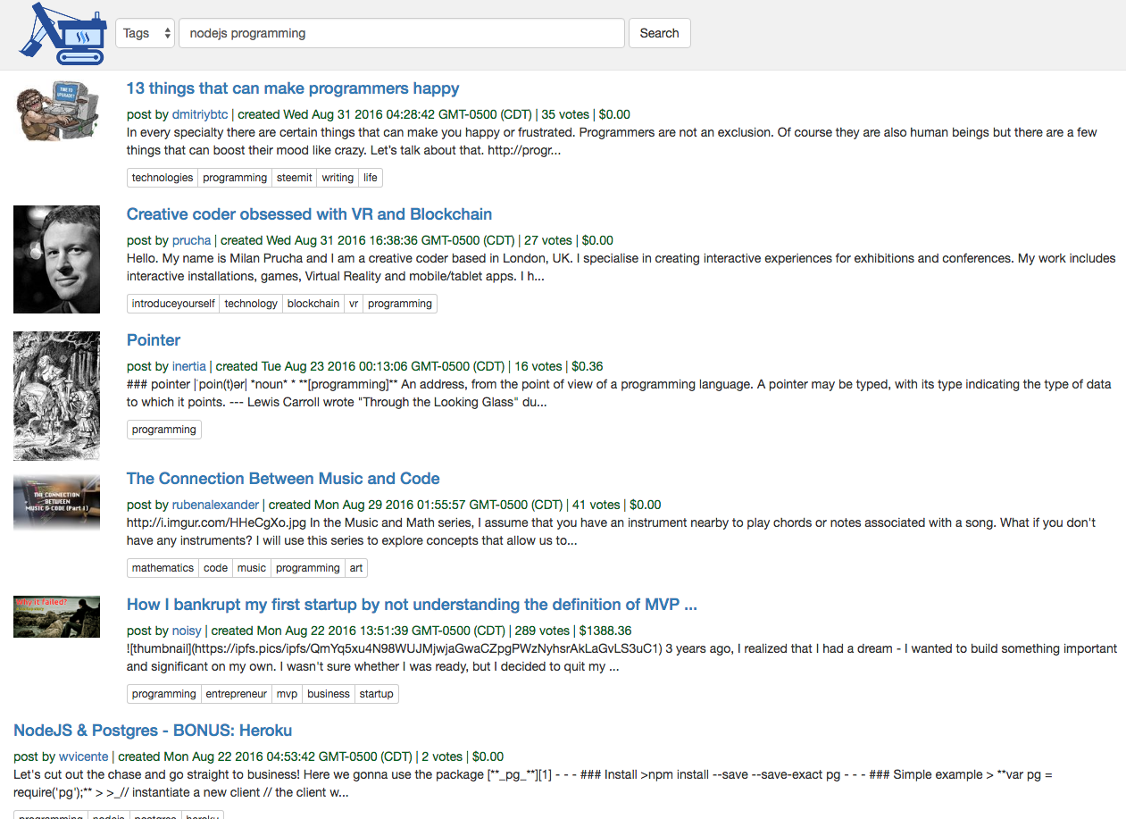Open 'NodeJS & Postgres - BONUS: Heroku' post
Image resolution: width=1126 pixels, height=819 pixels.
[x=153, y=731]
